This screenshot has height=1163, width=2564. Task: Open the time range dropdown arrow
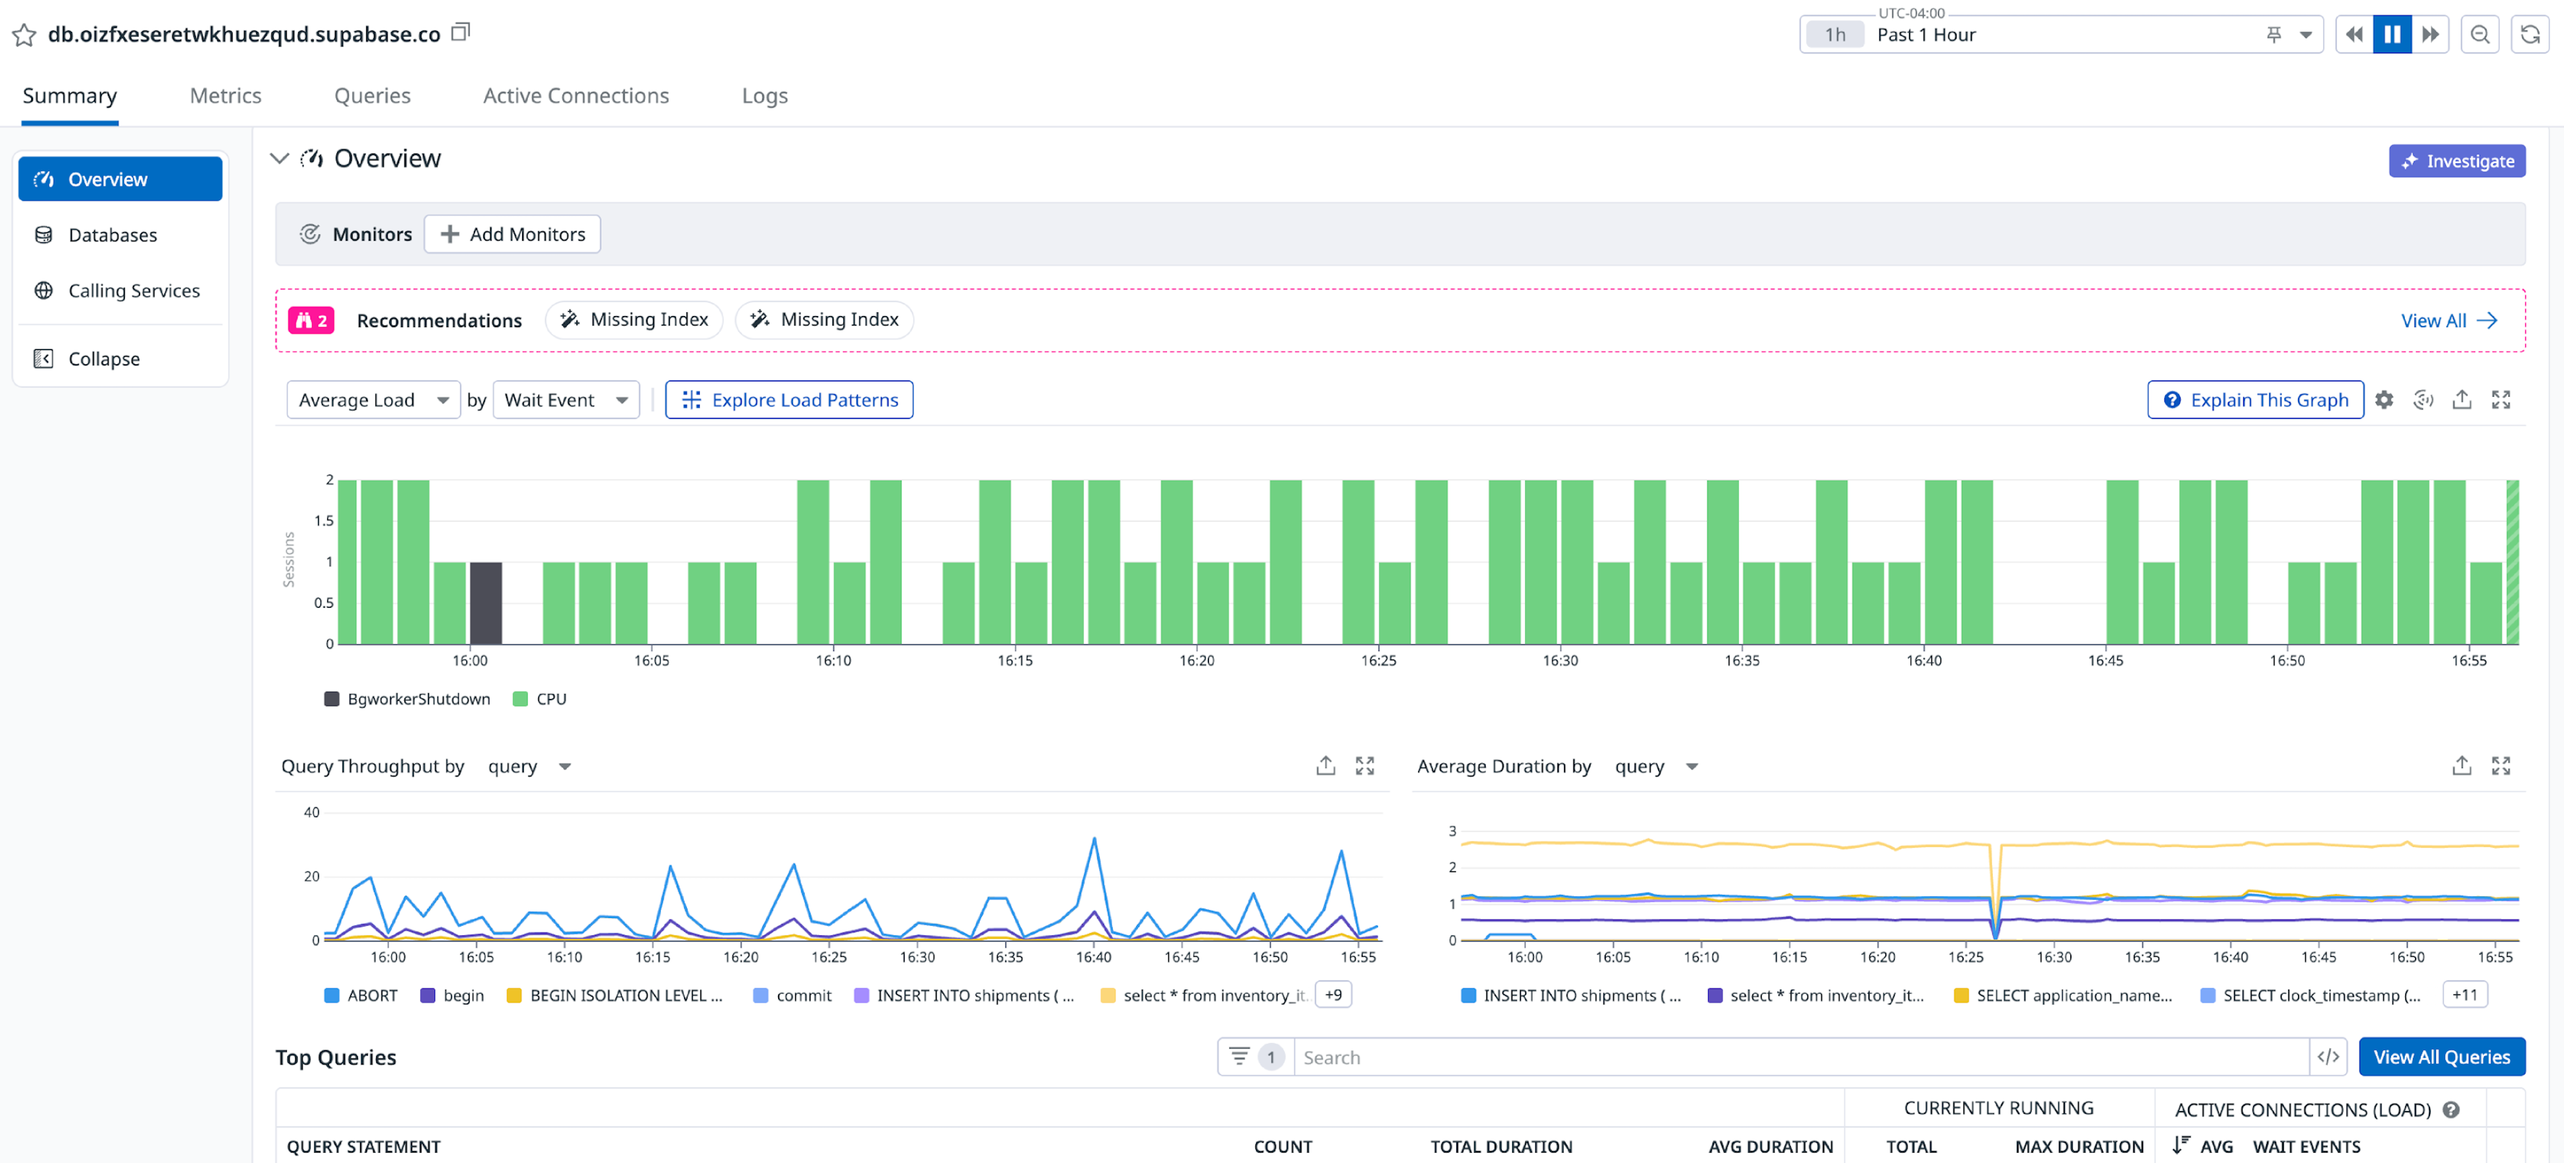click(2305, 35)
